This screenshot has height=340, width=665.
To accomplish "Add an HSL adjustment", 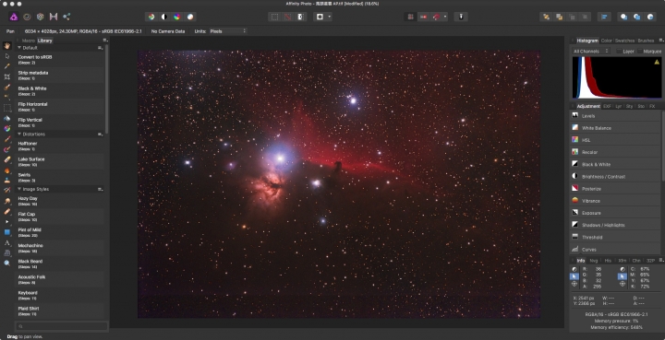I will 614,140.
